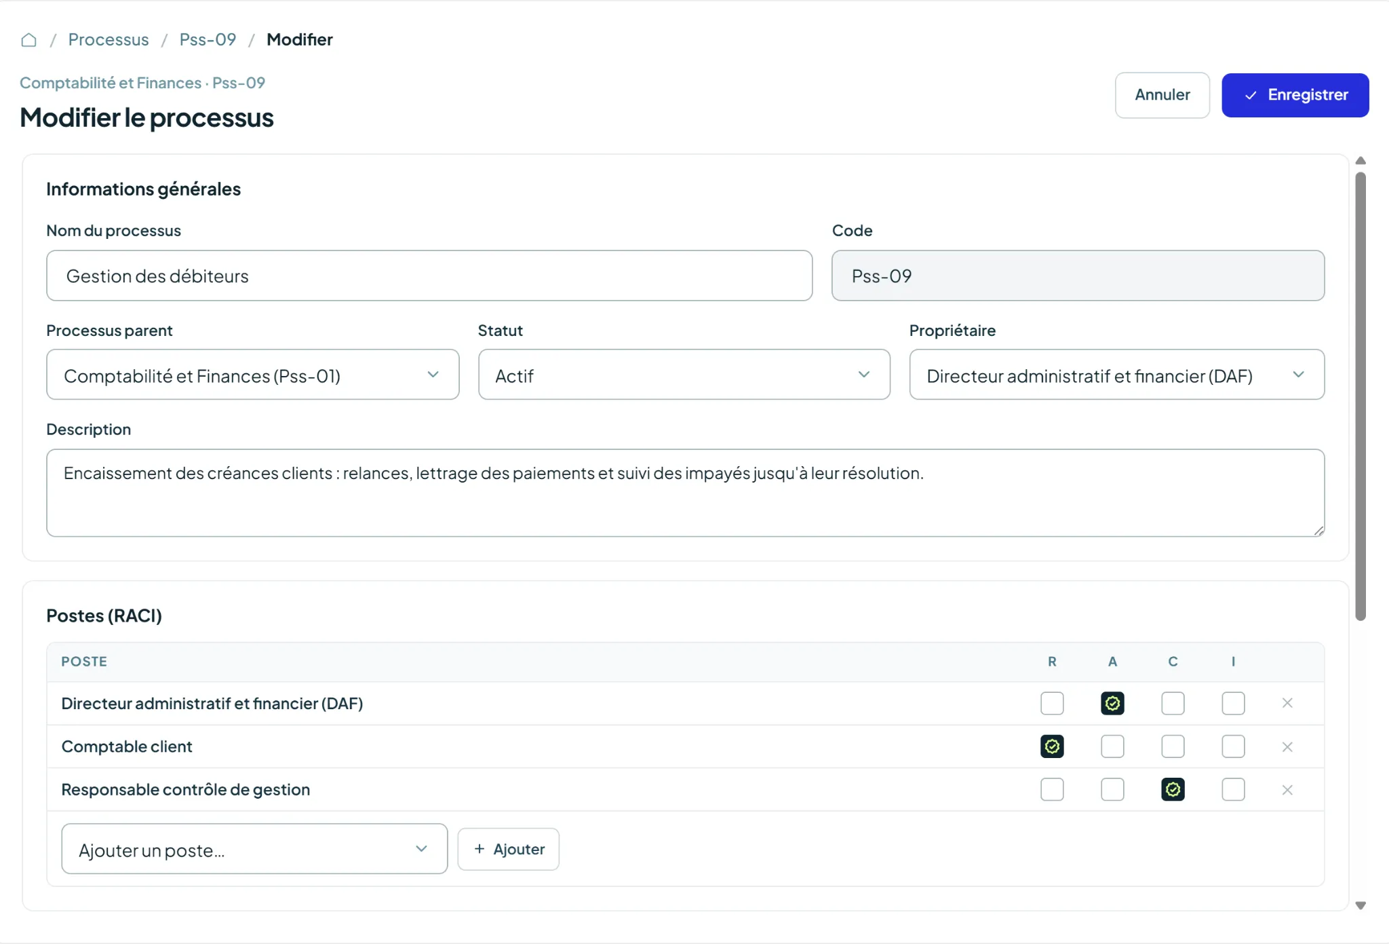The width and height of the screenshot is (1389, 944).
Task: Click the I column header
Action: click(x=1233, y=662)
